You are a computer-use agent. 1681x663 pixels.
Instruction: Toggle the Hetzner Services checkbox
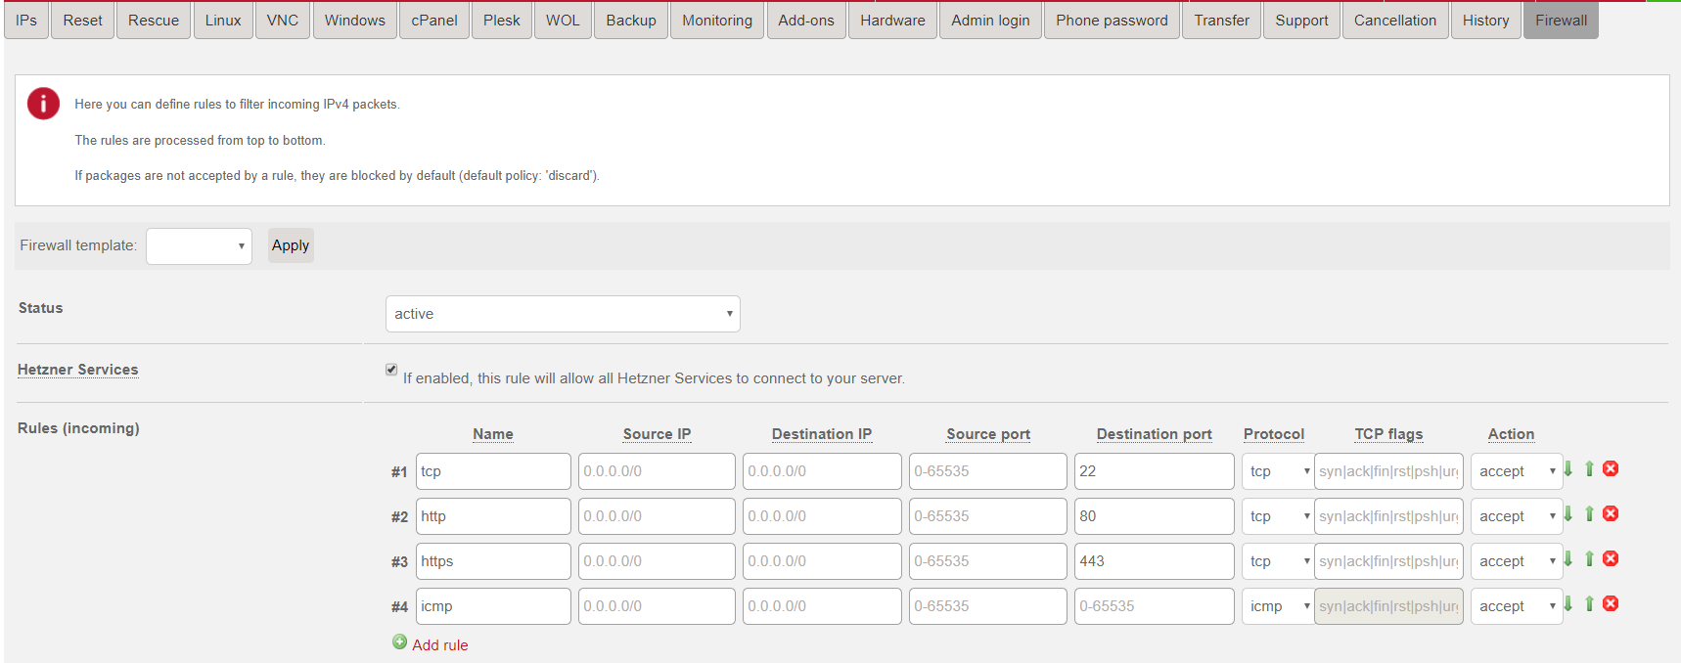[391, 370]
